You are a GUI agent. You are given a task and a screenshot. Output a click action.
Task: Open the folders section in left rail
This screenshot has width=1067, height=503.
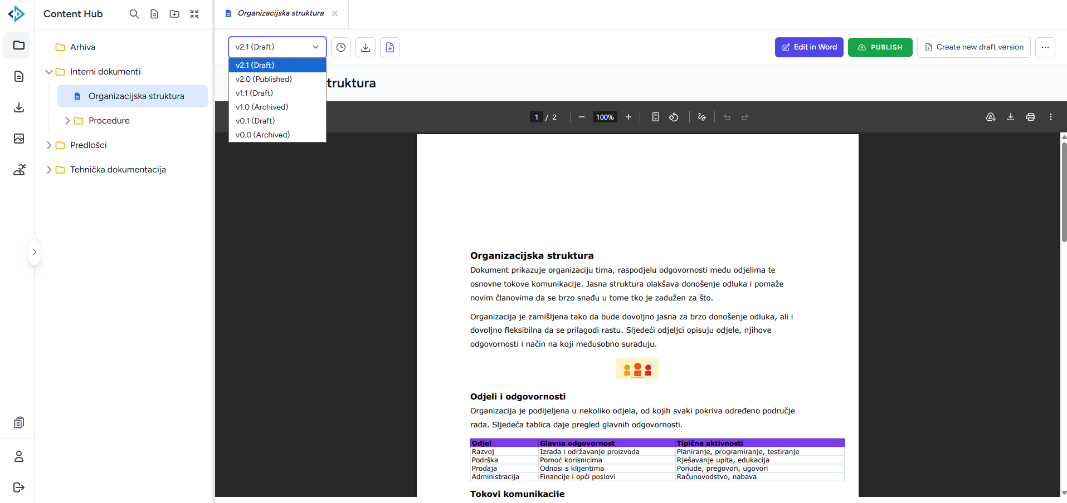tap(19, 45)
